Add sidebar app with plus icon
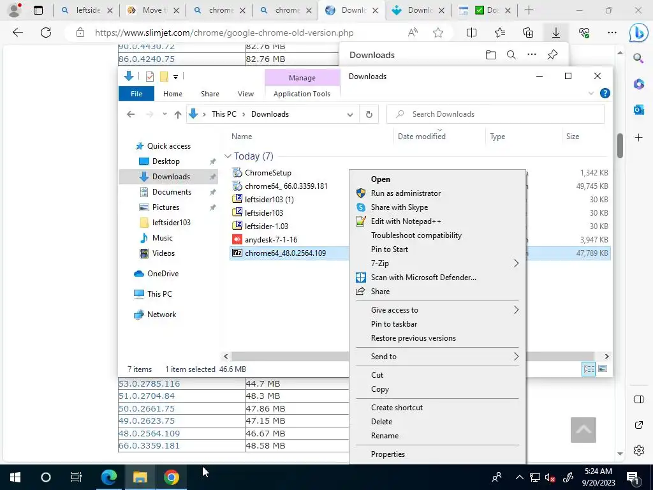This screenshot has height=490, width=653. pos(638,138)
